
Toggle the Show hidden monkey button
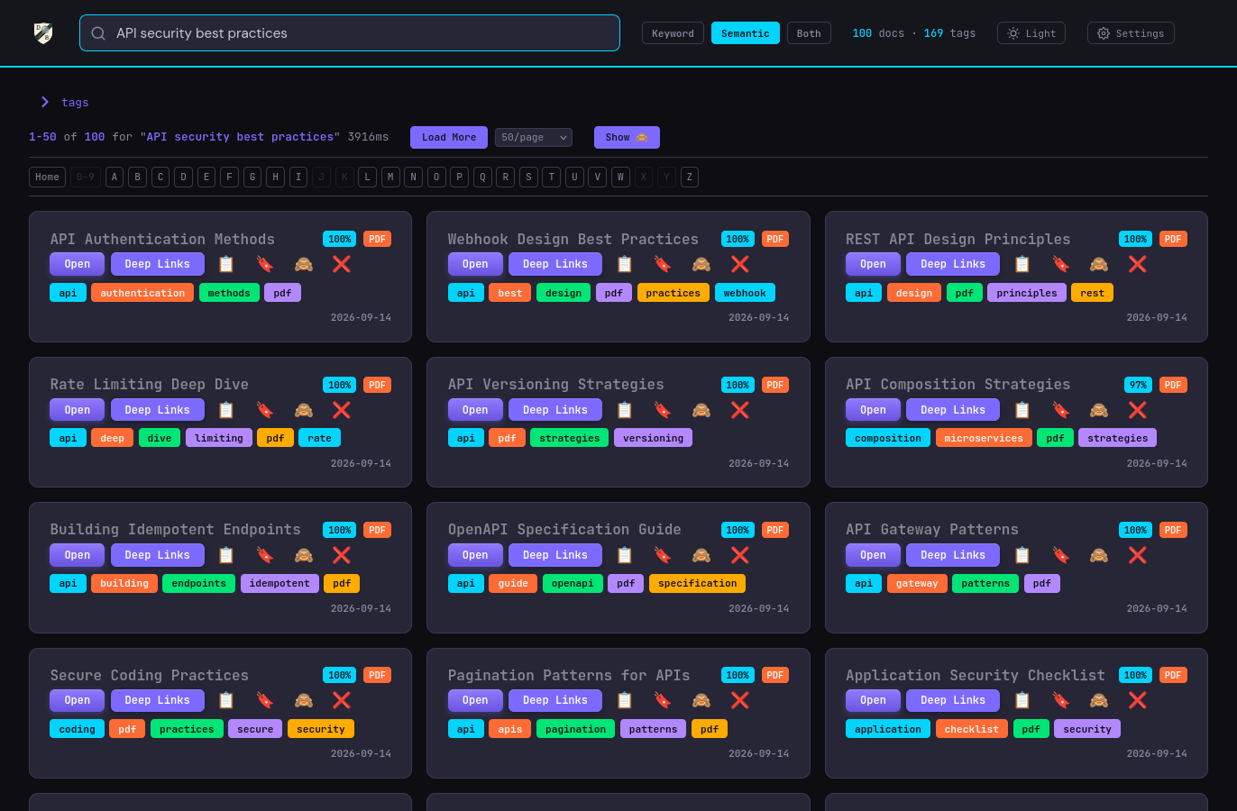click(x=627, y=137)
